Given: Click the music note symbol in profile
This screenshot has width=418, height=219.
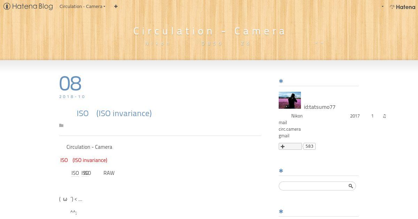Looking at the screenshot, I should 384,116.
